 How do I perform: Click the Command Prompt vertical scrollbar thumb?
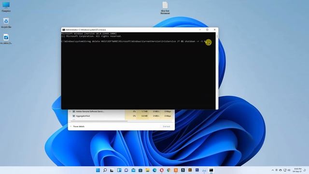pos(217,37)
